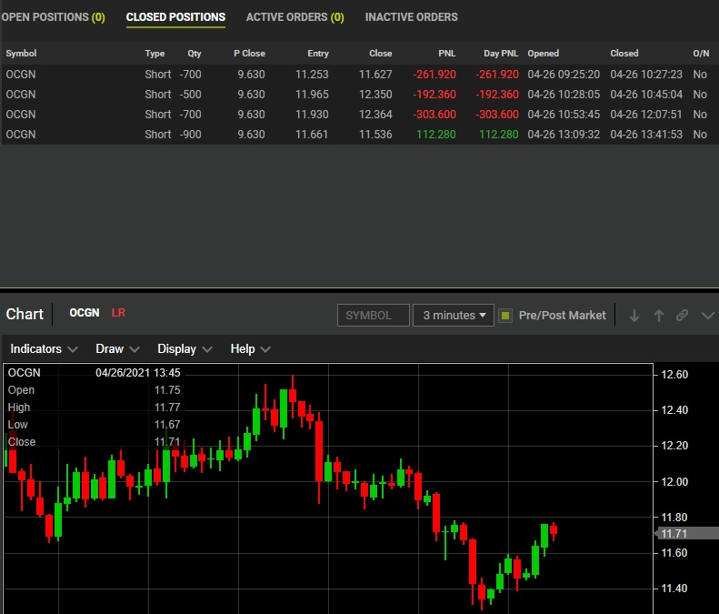The height and width of the screenshot is (614, 719).
Task: Select the Inactive Orders tab
Action: [411, 17]
